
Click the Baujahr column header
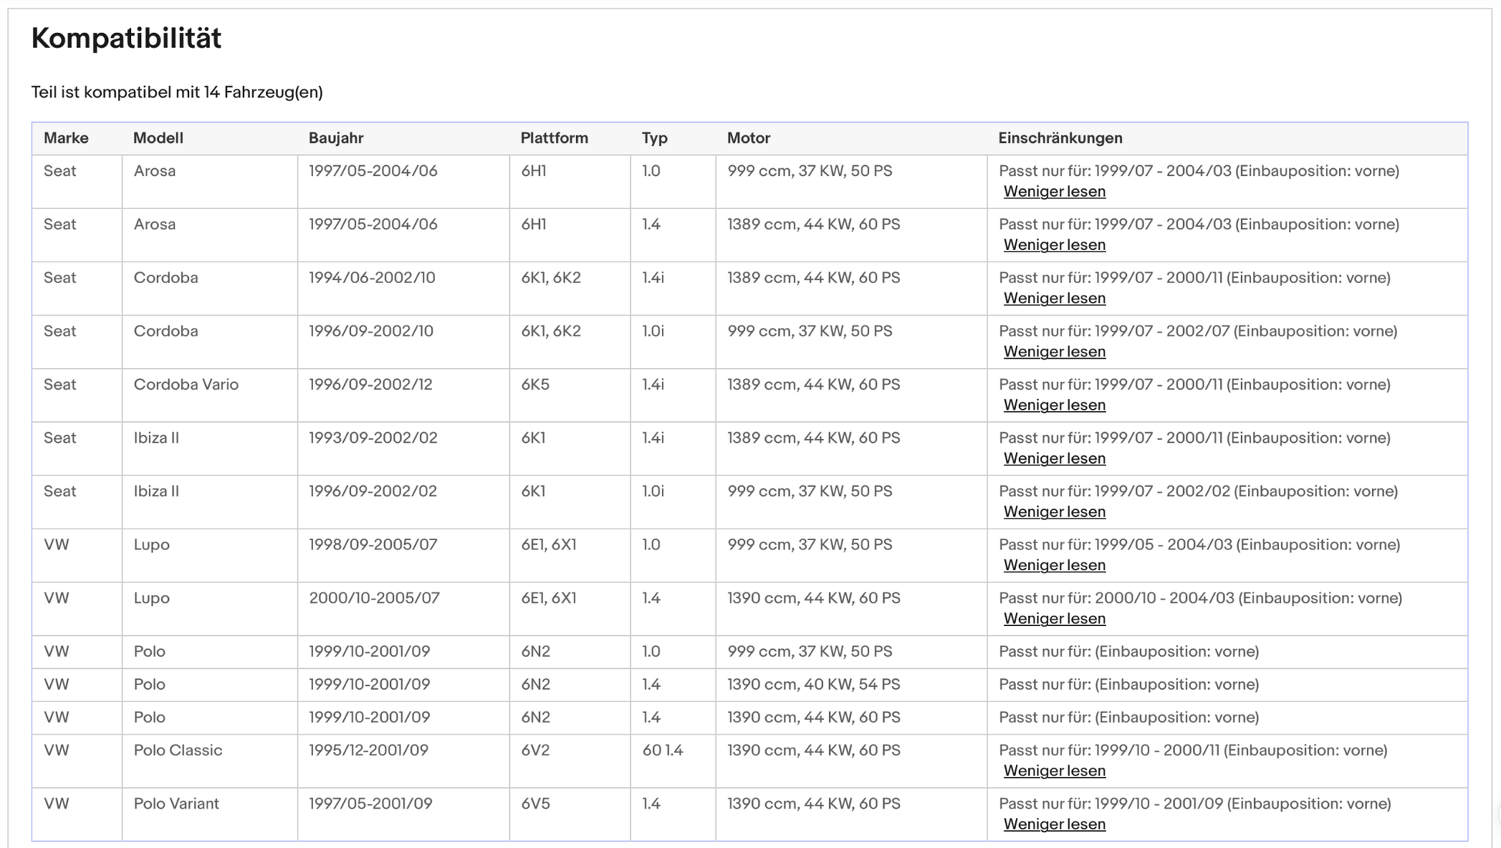(336, 138)
